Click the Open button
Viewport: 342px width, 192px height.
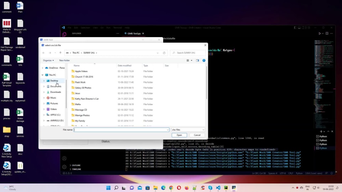pos(179,135)
